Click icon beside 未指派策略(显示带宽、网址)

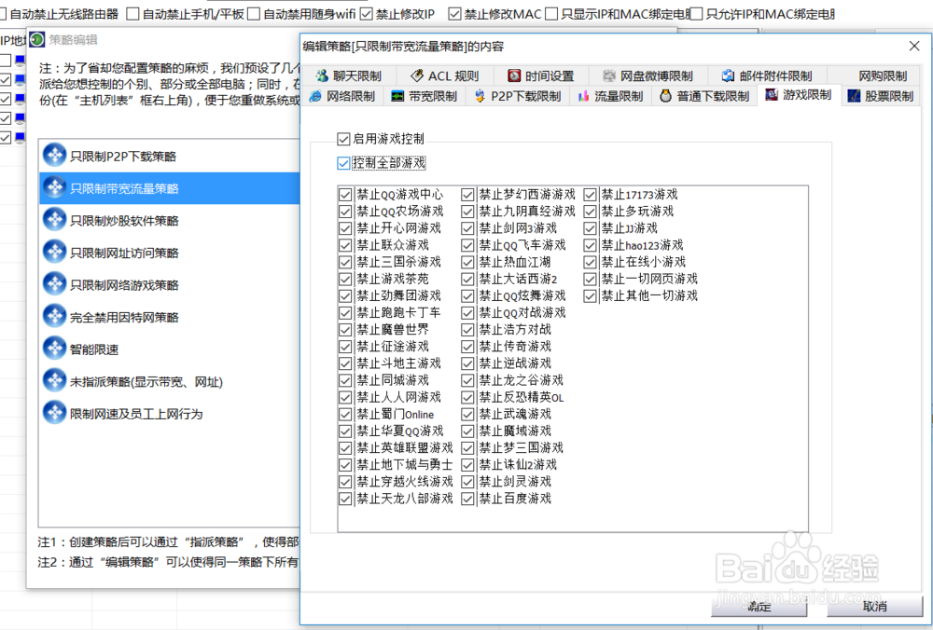coord(54,381)
